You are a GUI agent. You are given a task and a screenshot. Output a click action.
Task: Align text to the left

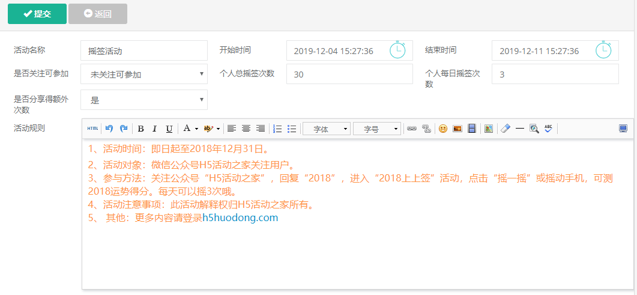click(231, 129)
